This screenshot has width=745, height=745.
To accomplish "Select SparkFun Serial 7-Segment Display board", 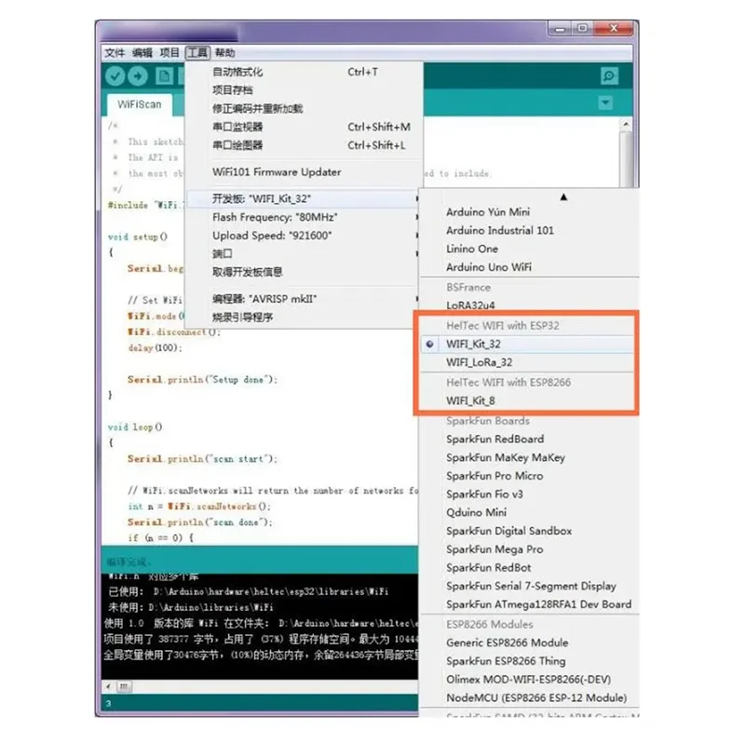I will point(529,587).
